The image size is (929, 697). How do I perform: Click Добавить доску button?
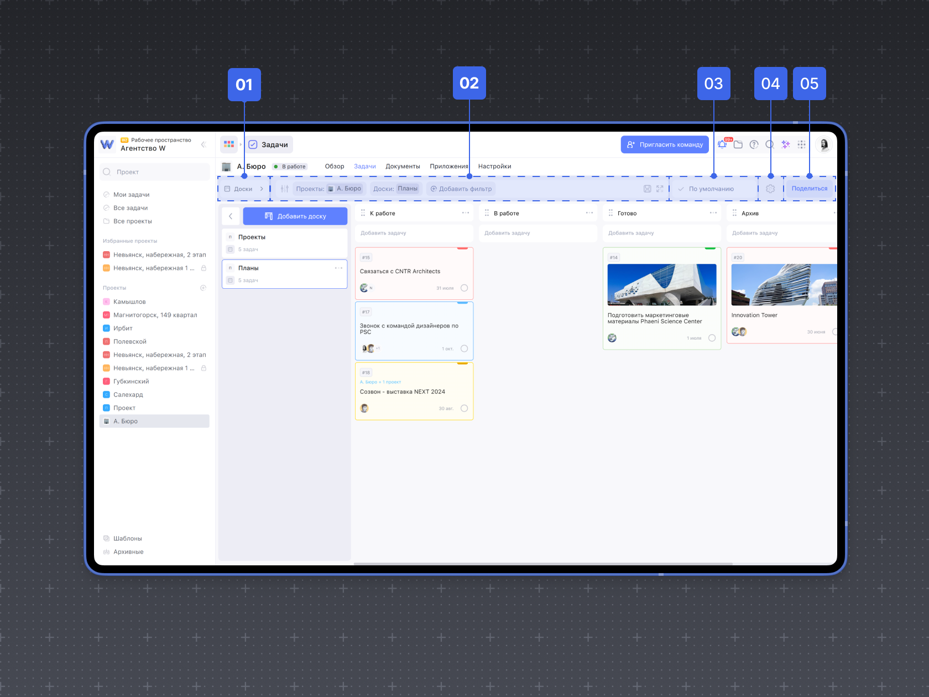pos(295,216)
